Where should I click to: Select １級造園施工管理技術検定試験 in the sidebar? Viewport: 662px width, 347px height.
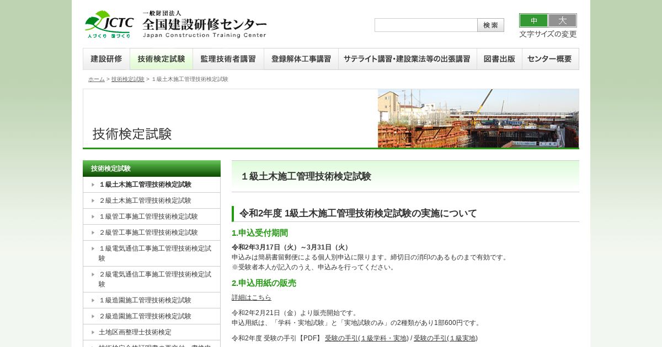tap(152, 300)
